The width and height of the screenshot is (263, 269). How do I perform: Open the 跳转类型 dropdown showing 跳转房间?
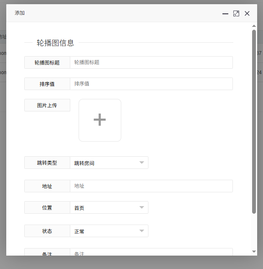click(x=109, y=163)
